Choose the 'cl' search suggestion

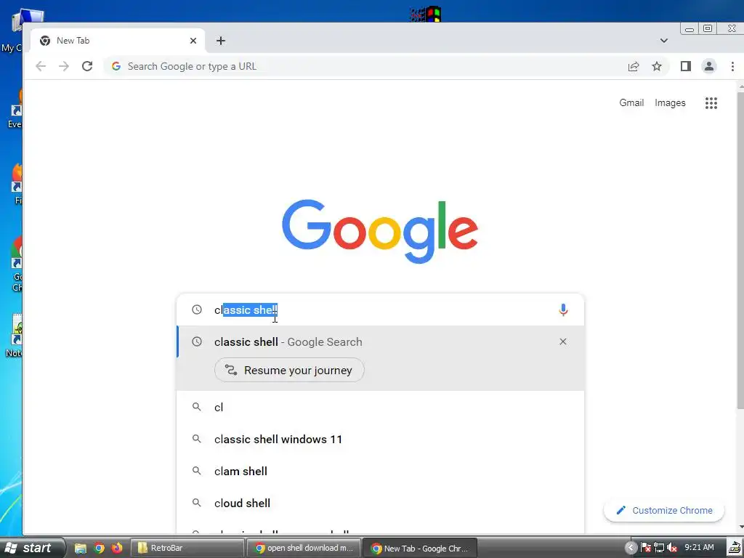pos(380,407)
